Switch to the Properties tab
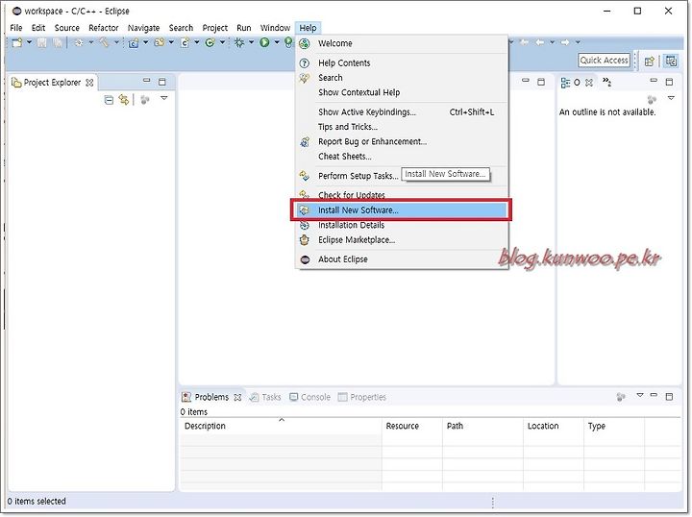The image size is (692, 517). (x=362, y=397)
